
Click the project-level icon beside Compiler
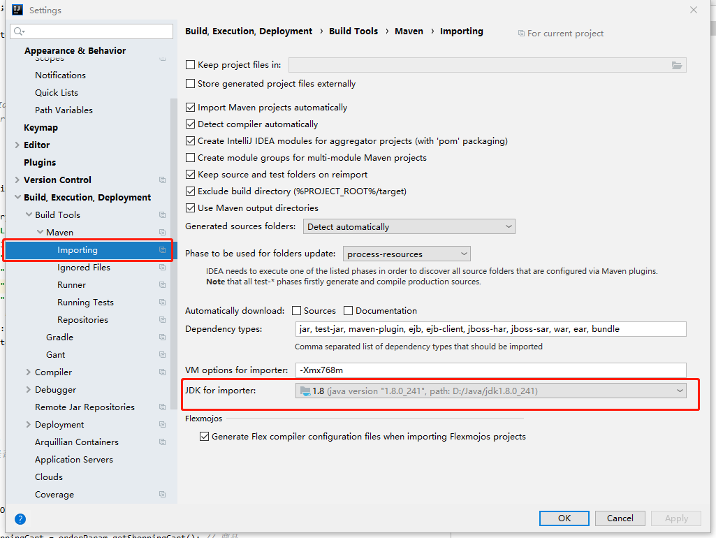pos(162,372)
